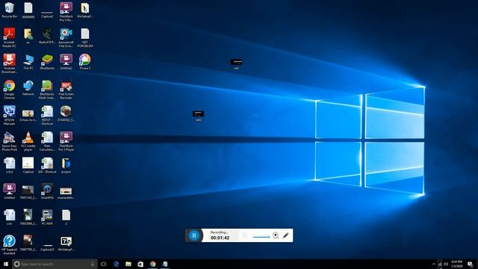The width and height of the screenshot is (478, 269).
Task: Open File Explorer from the taskbar
Action: [x=128, y=264]
